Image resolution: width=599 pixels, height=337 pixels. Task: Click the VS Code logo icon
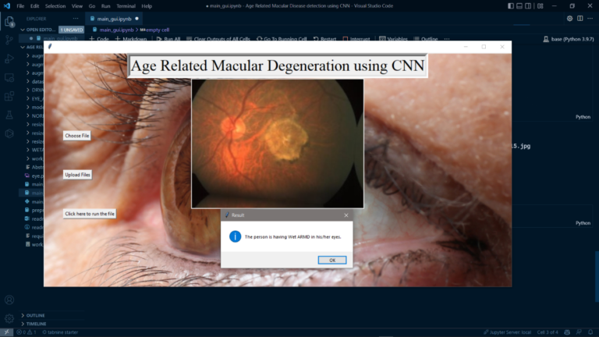(7, 5)
